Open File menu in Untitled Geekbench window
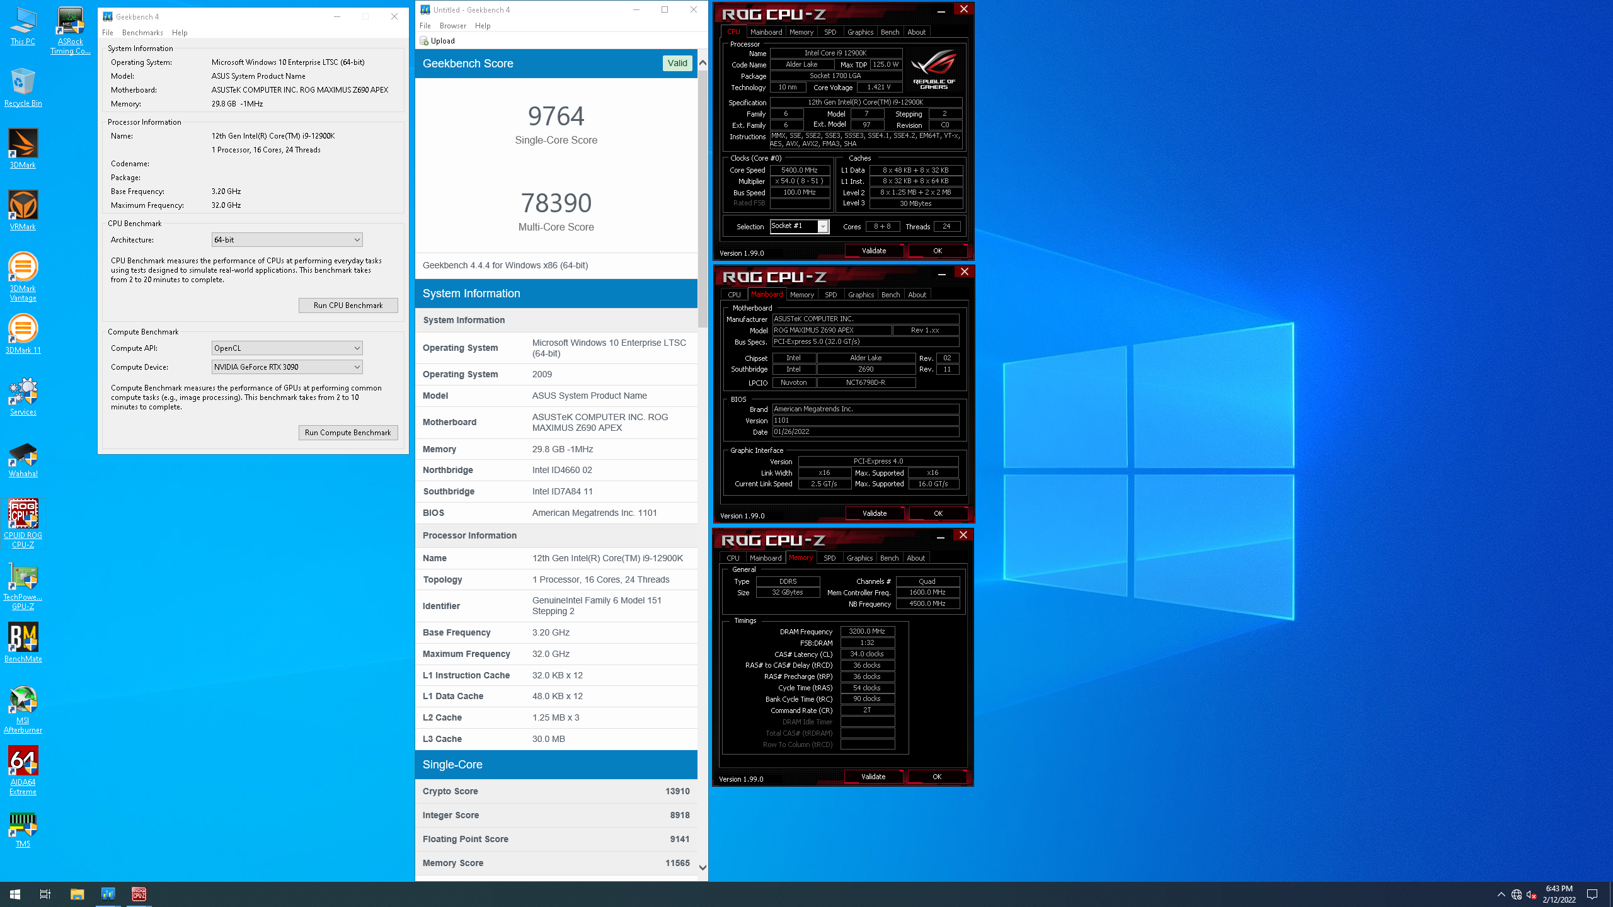Screen dimensions: 1613x907 click(x=425, y=26)
